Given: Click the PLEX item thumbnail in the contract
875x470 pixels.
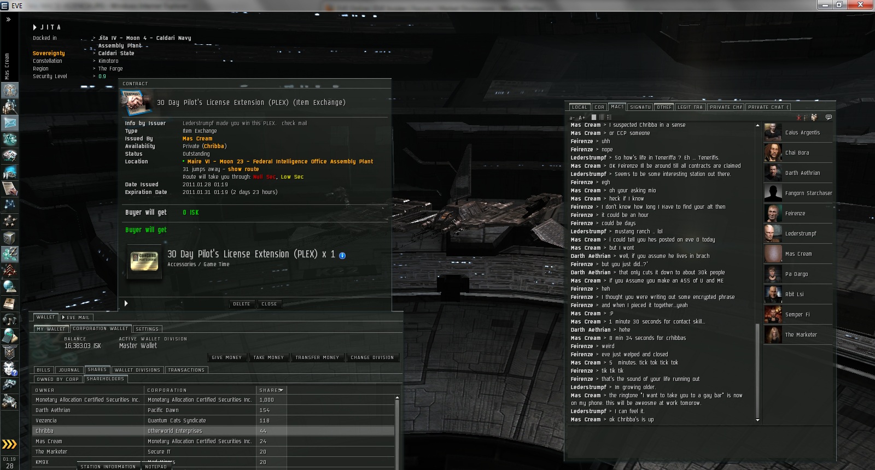Looking at the screenshot, I should coord(144,261).
